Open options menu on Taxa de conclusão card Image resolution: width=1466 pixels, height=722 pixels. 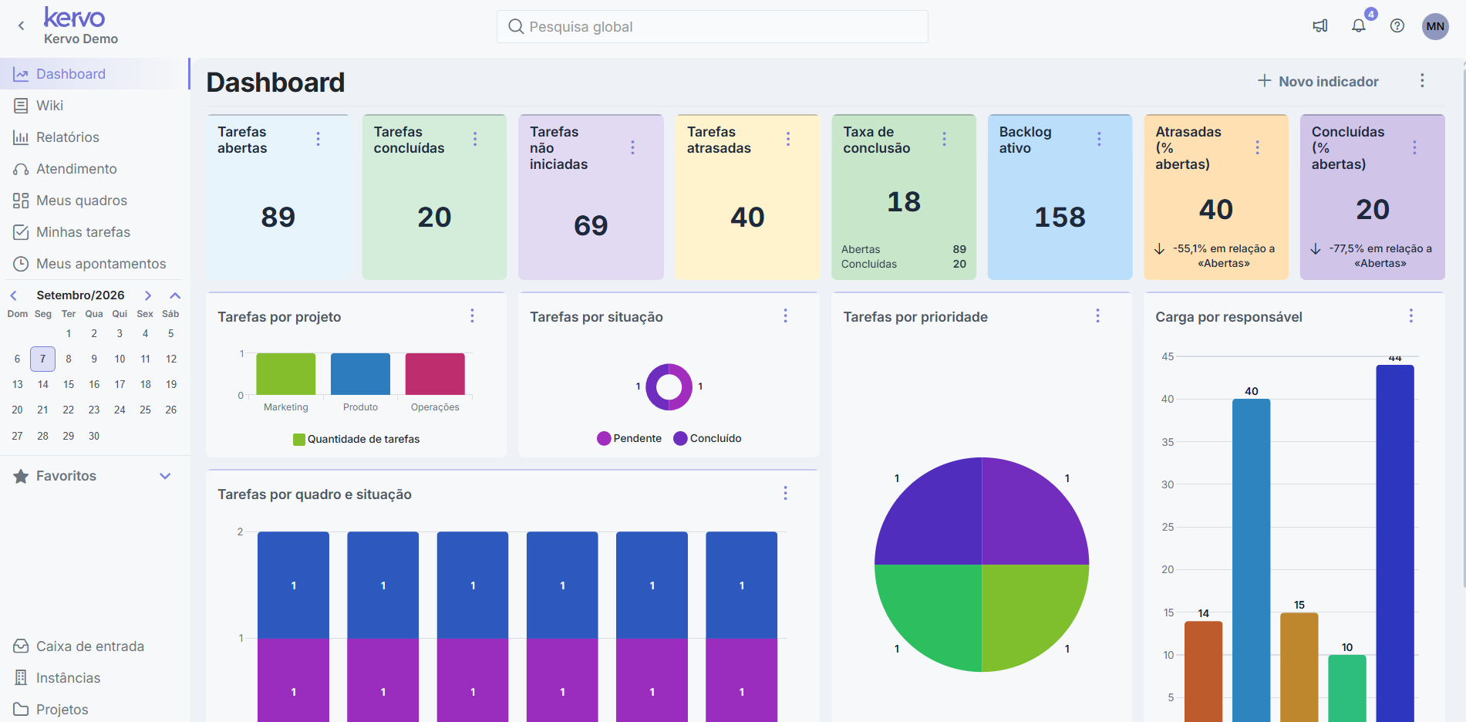(944, 139)
